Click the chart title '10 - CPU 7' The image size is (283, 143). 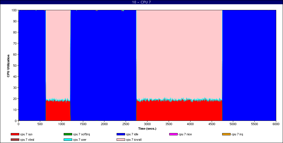pyautogui.click(x=141, y=2)
